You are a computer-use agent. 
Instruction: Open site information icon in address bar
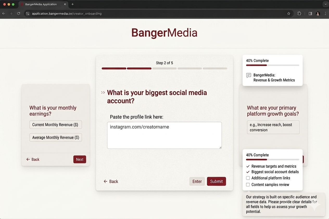point(28,14)
